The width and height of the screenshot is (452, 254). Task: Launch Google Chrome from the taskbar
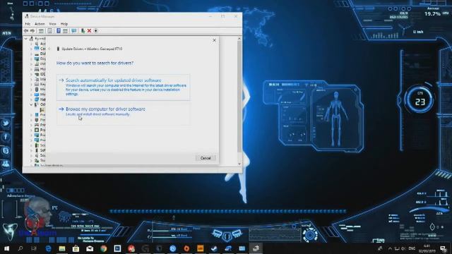tap(104, 248)
